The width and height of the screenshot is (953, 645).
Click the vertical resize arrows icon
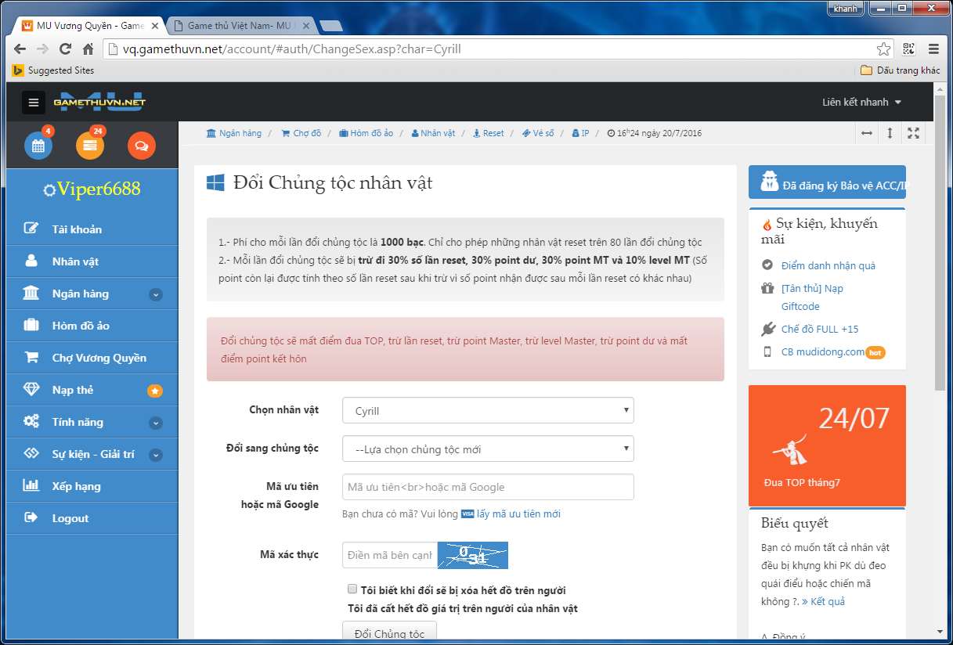tap(890, 133)
